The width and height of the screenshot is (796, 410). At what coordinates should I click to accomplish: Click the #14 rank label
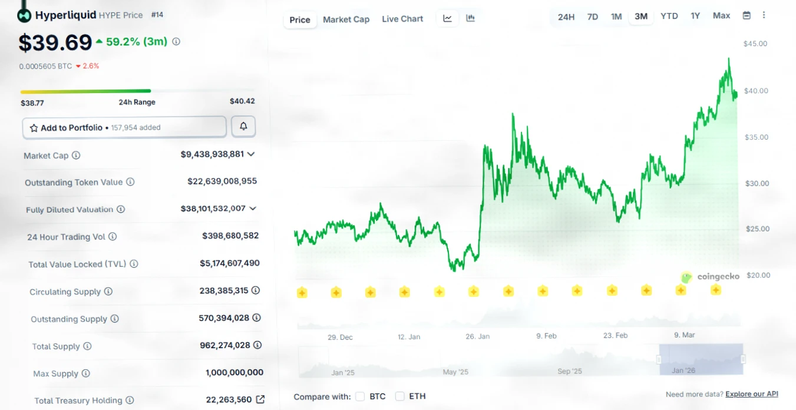coord(157,15)
